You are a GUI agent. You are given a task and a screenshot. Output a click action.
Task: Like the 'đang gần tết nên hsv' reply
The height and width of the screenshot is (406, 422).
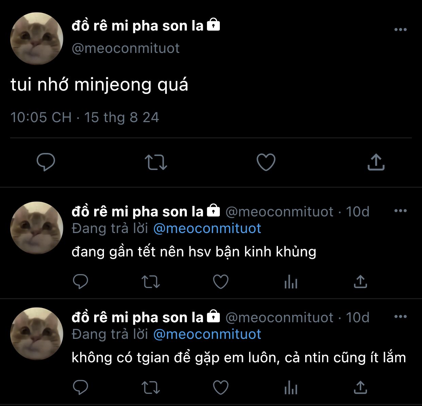tap(221, 282)
